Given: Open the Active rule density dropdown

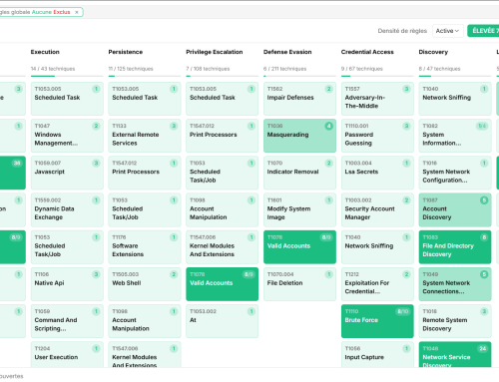Looking at the screenshot, I should click(448, 31).
